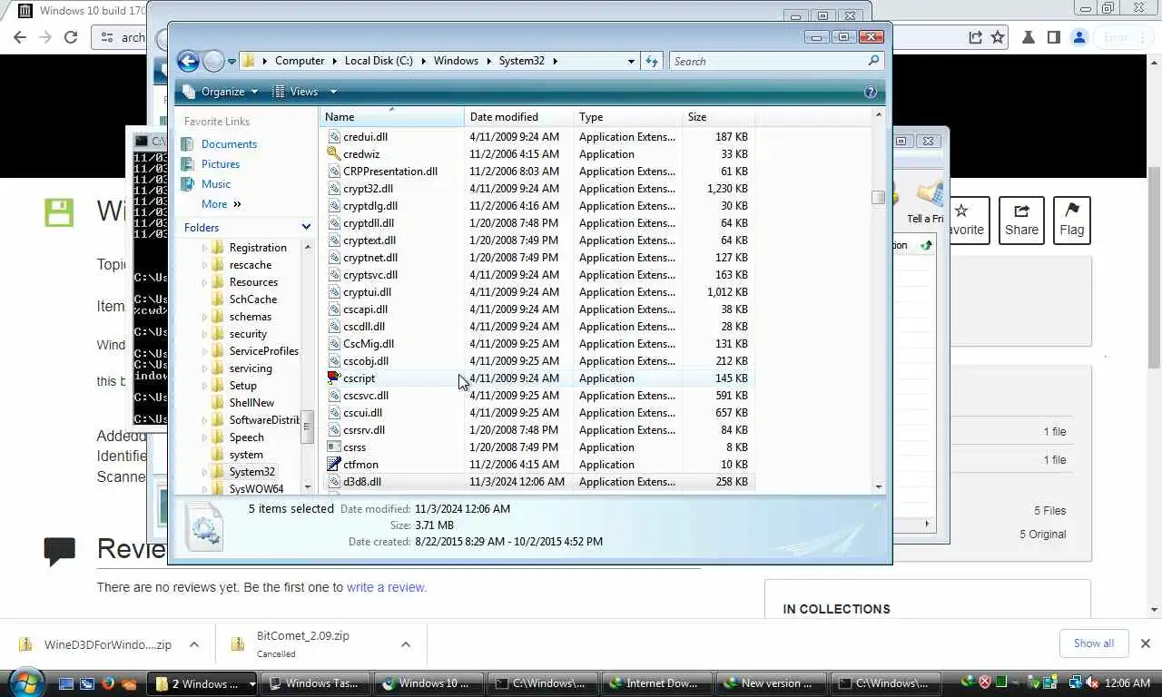Click browser share-page icon
The width and height of the screenshot is (1162, 697).
coord(975,37)
